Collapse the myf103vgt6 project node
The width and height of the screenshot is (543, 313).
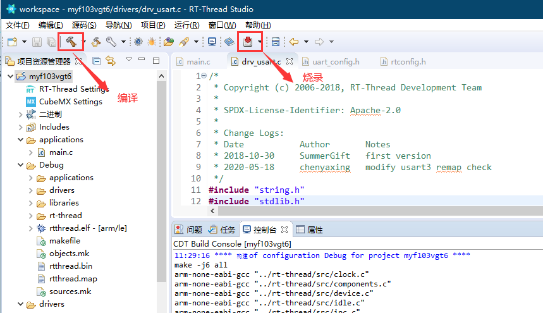[x=10, y=76]
